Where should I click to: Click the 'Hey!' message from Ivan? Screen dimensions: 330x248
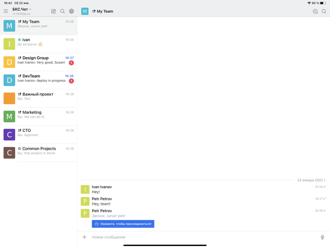click(96, 192)
